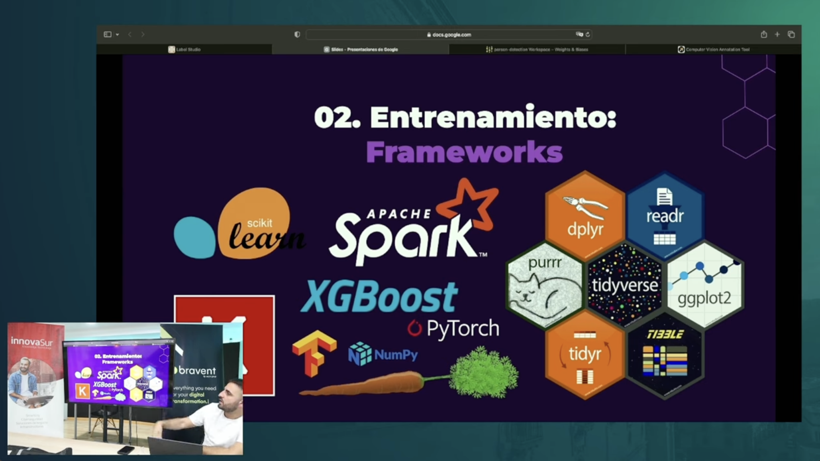Select the dplyr hexagon sticker

585,216
